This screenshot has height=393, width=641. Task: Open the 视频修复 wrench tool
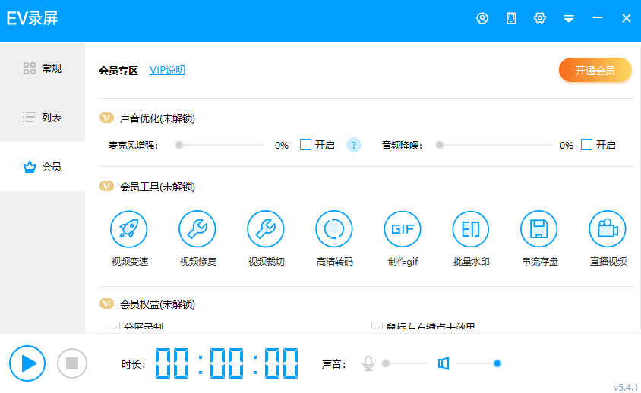click(x=197, y=228)
